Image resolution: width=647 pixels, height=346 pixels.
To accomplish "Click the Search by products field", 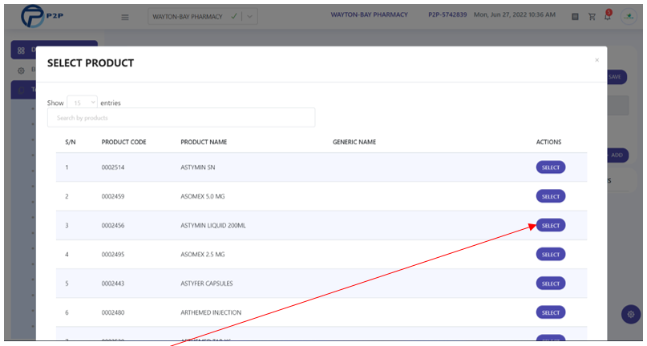I will pyautogui.click(x=181, y=118).
